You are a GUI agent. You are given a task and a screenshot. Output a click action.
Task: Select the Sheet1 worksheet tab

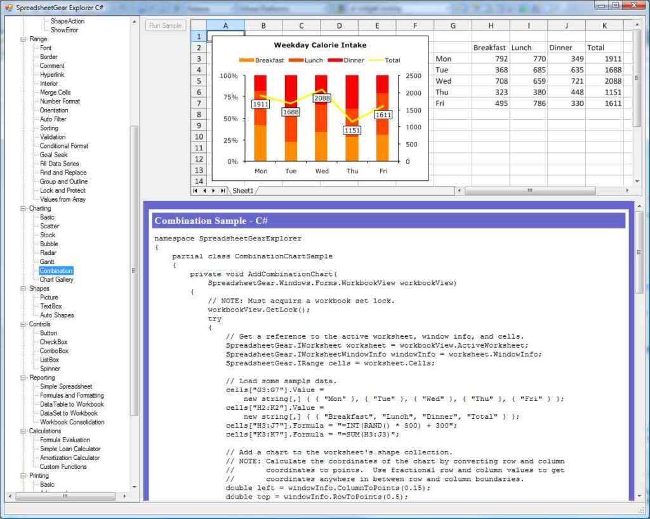pos(242,190)
